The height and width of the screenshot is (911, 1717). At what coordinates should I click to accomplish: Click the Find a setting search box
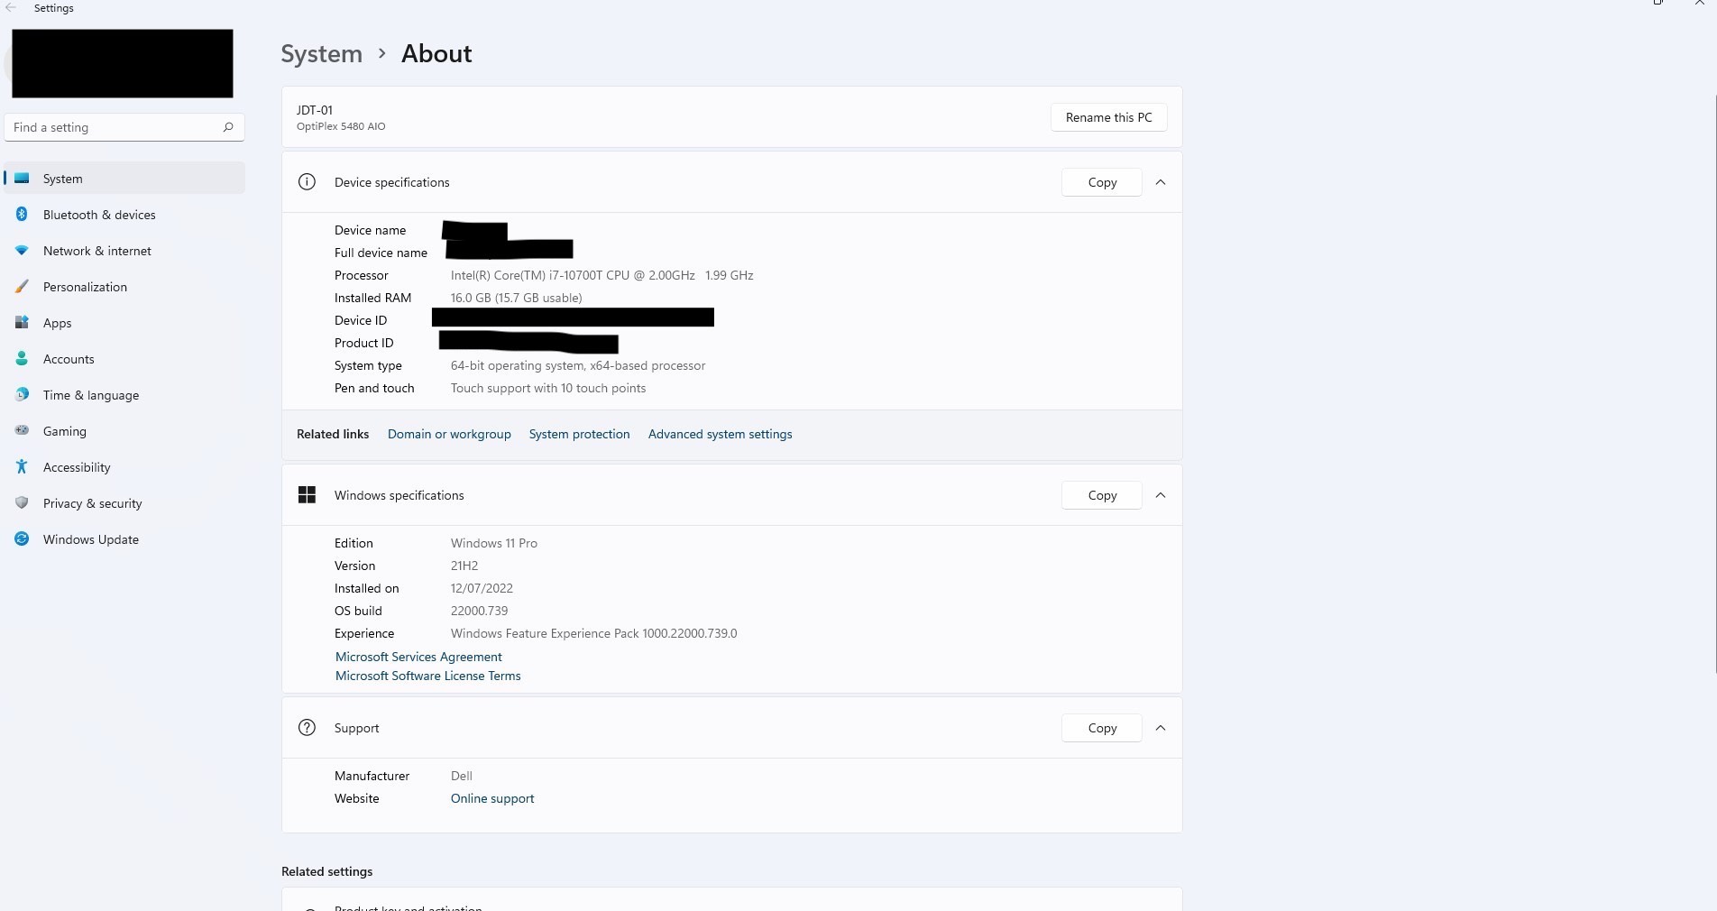pos(124,127)
